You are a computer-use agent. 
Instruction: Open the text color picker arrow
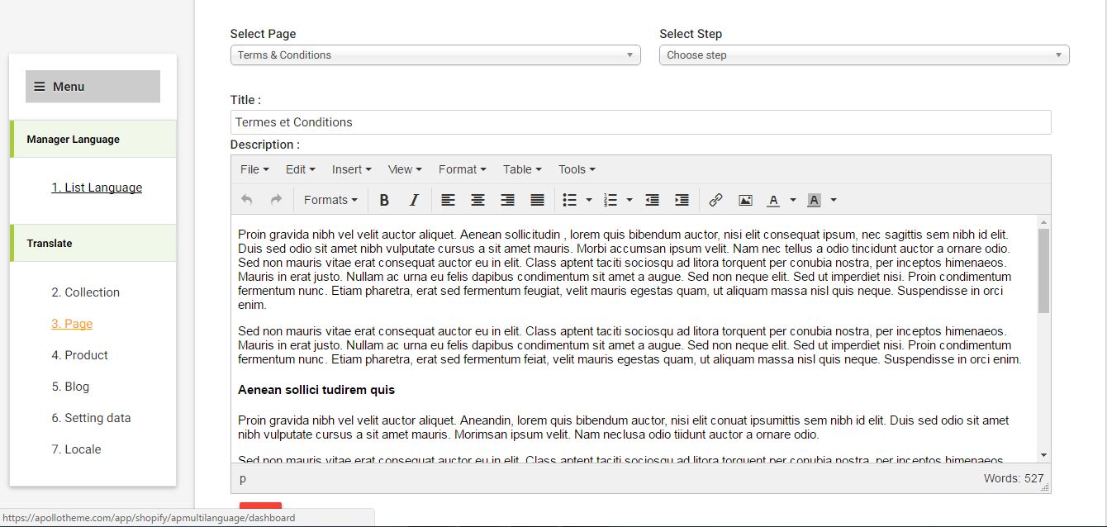coord(793,200)
